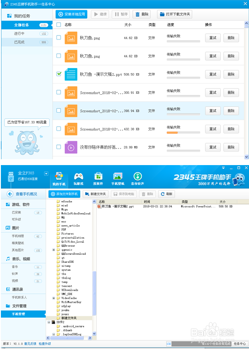The image size is (249, 349).
Task: Click the task list scrollbar up arrow
Action: [x=246, y=23]
